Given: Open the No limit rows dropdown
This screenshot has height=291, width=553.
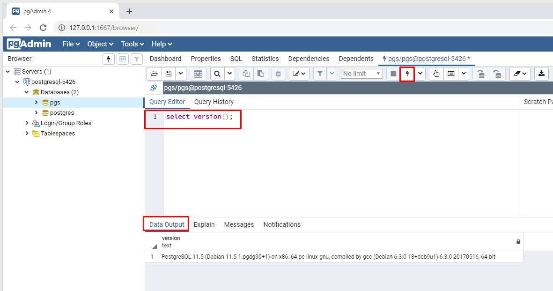Looking at the screenshot, I should click(x=361, y=74).
